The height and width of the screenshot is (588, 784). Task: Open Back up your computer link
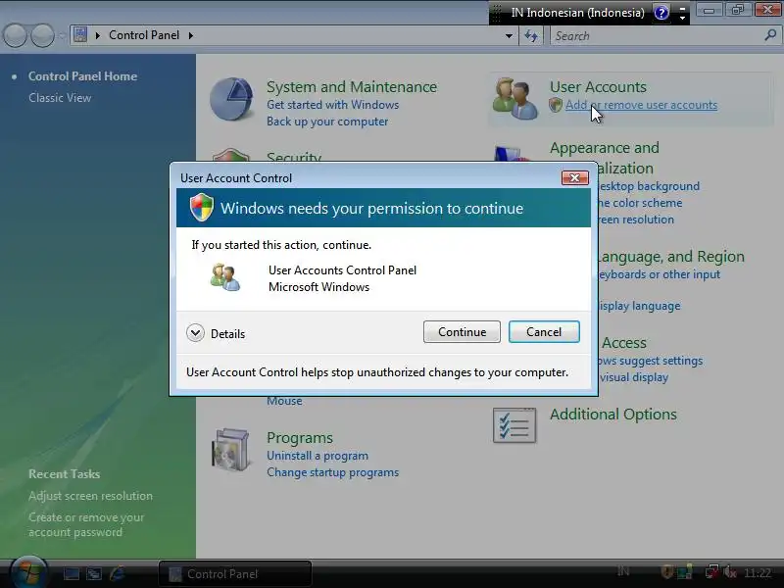coord(327,122)
